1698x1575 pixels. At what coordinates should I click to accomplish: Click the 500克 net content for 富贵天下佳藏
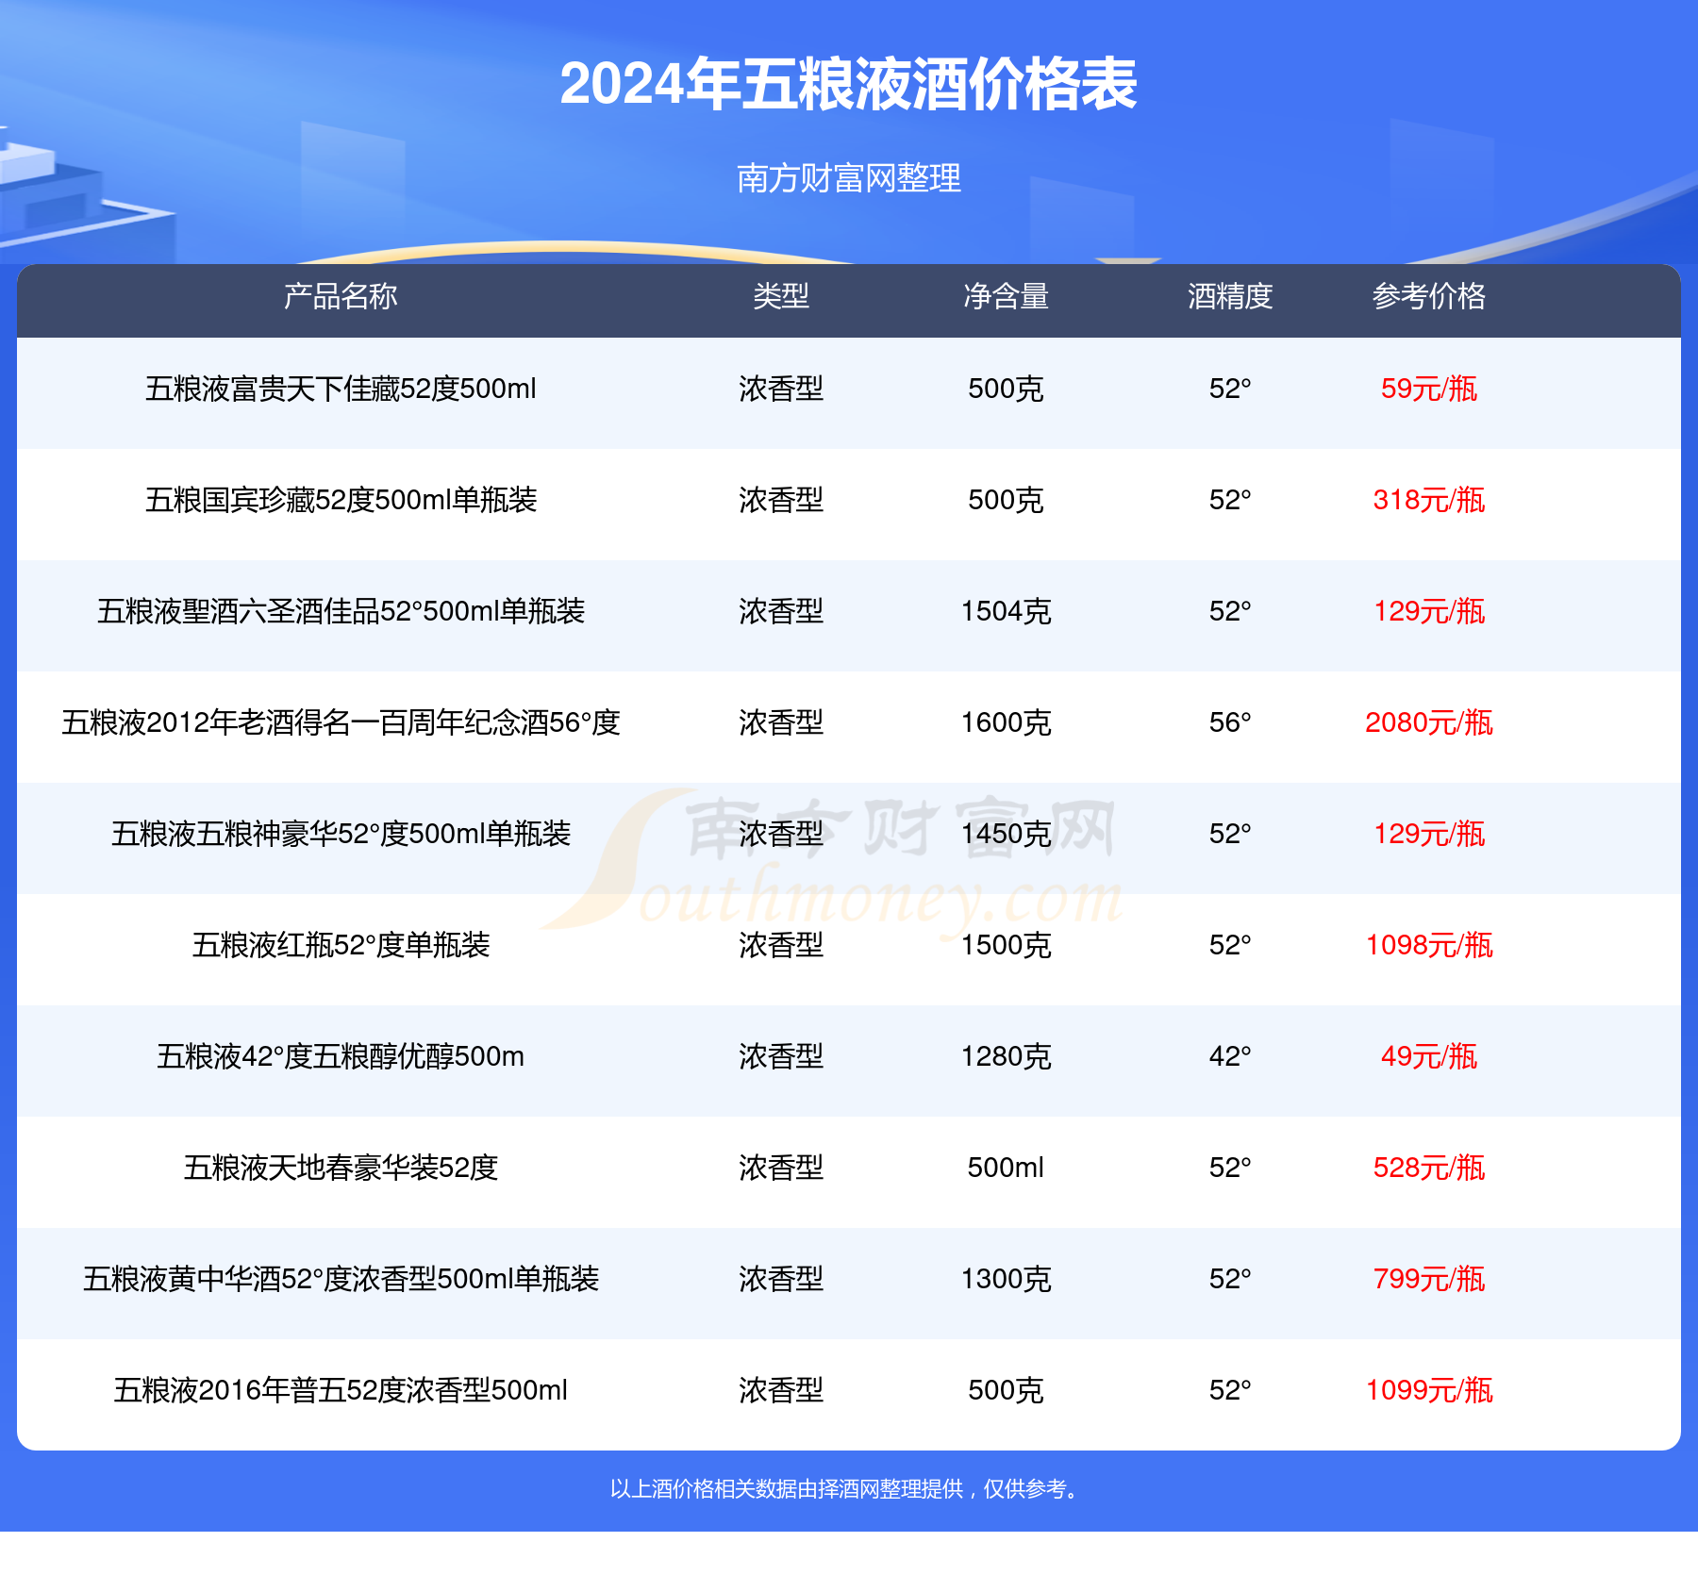click(1006, 389)
